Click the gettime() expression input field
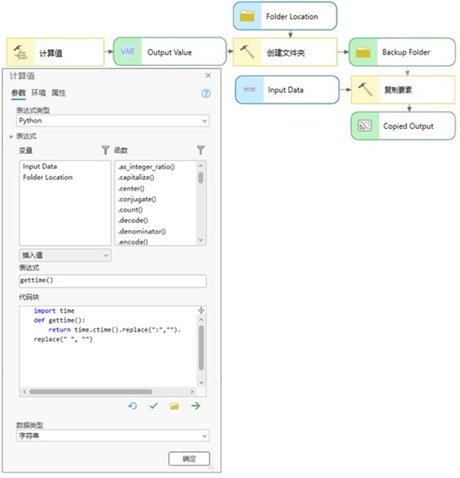Screen dimensions: 460x478 [112, 281]
